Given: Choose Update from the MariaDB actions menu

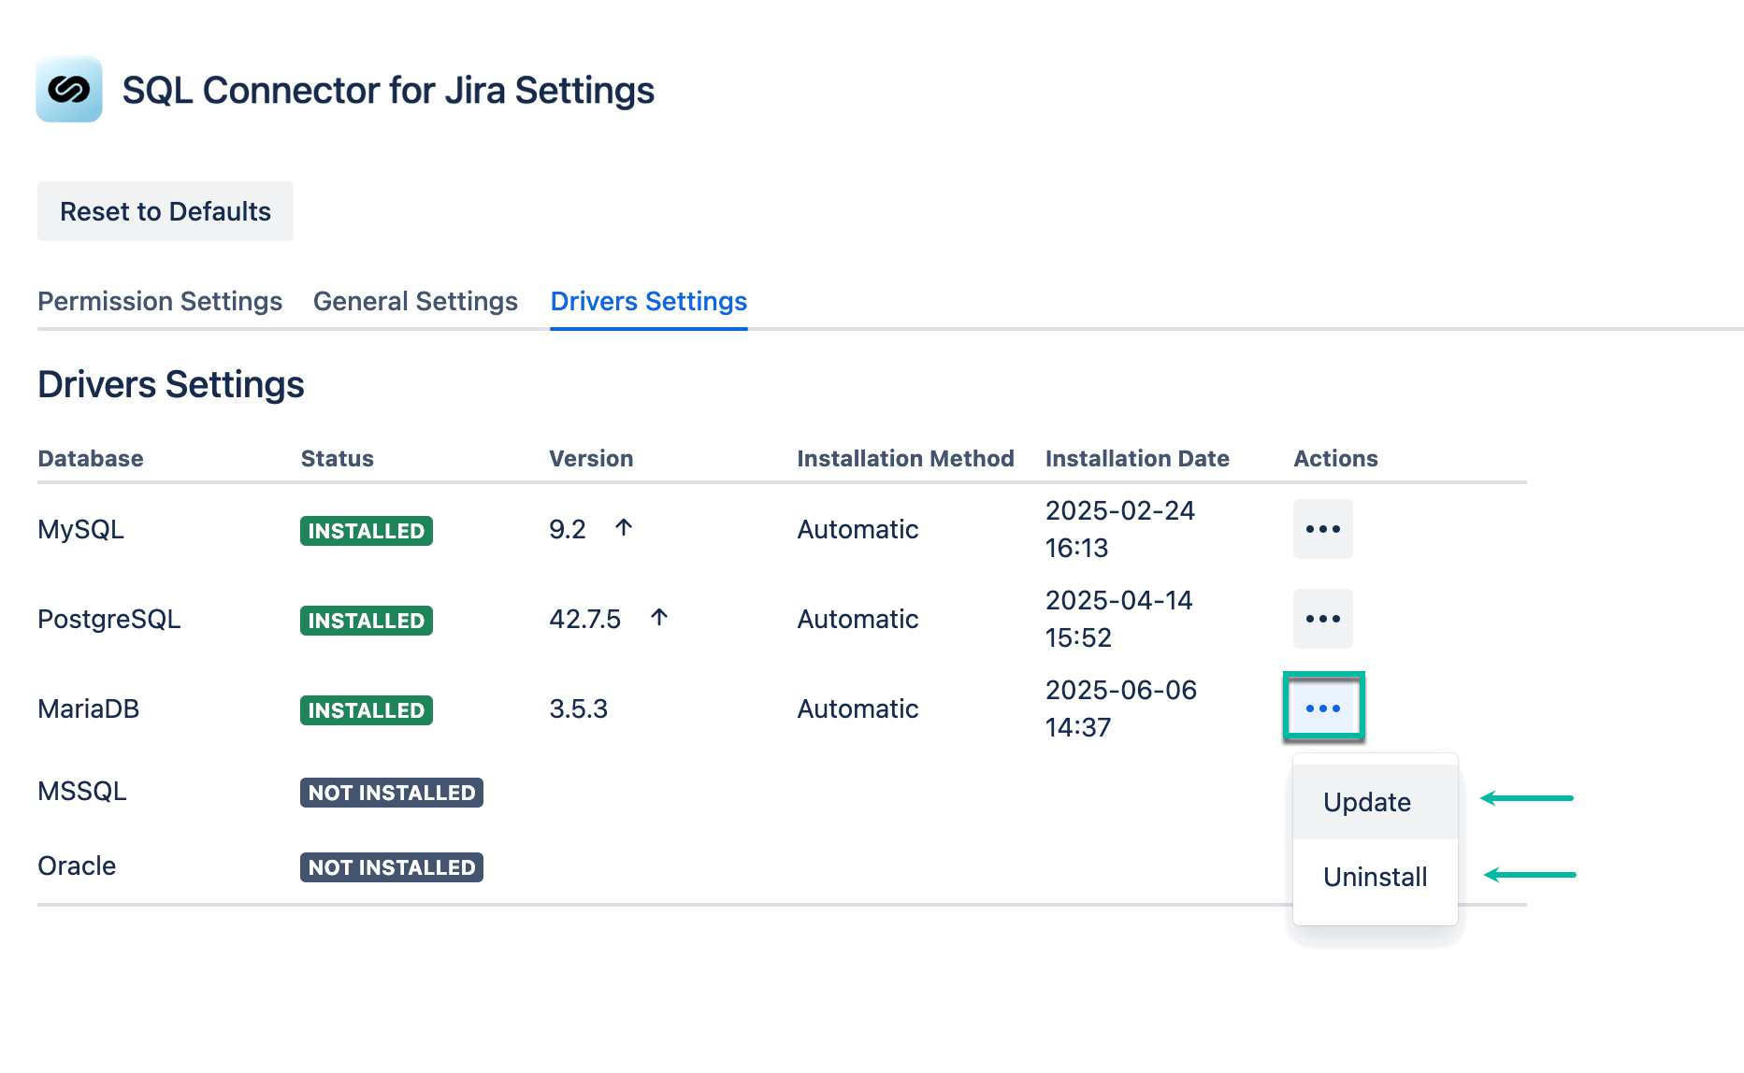Looking at the screenshot, I should [1376, 802].
